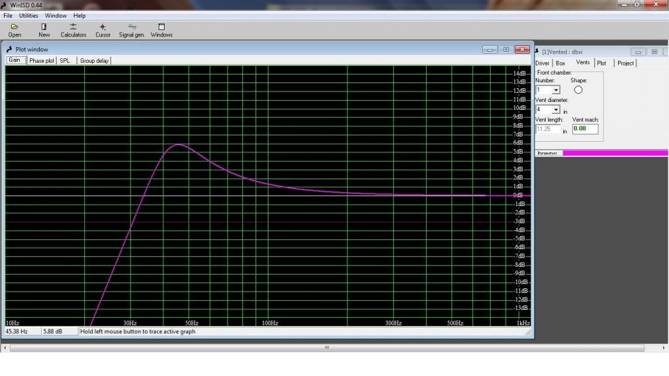This screenshot has height=376, width=669.
Task: Click the Vent mach value field
Action: point(585,129)
